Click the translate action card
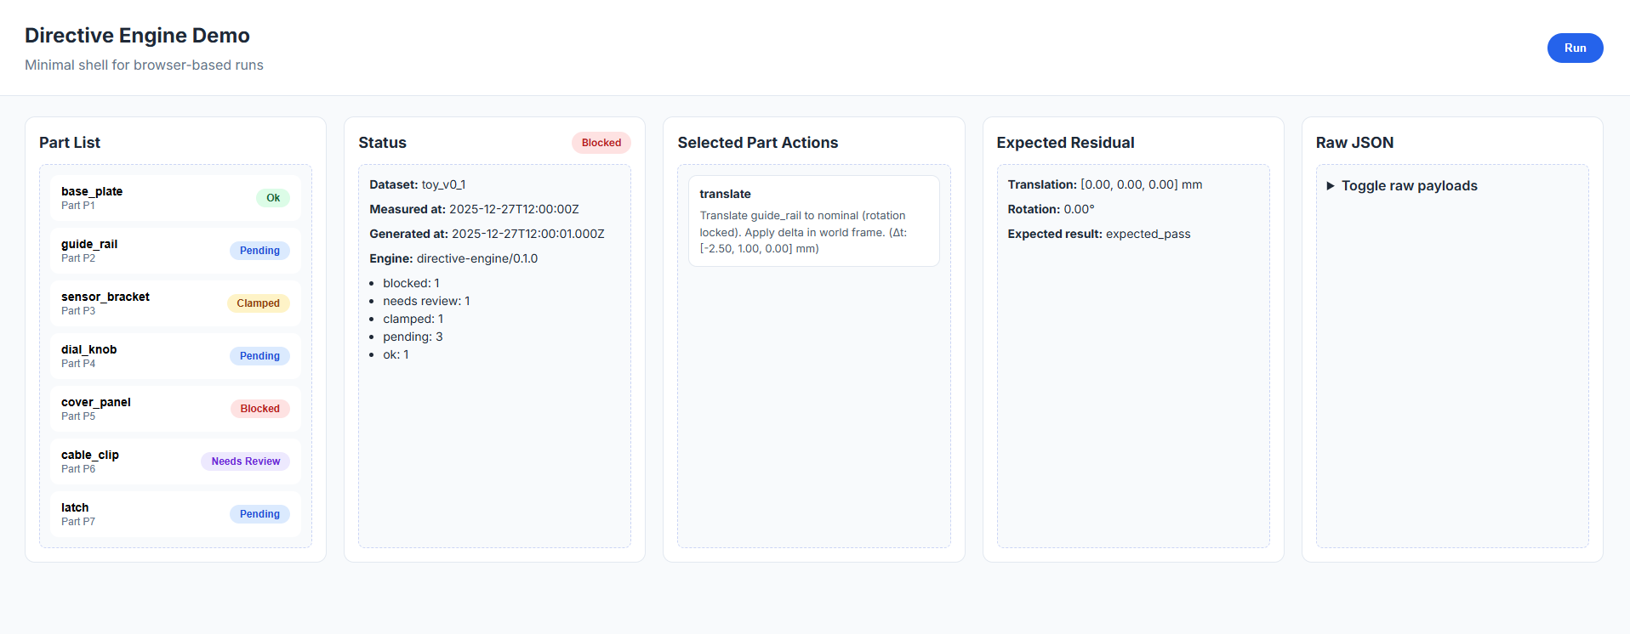This screenshot has height=634, width=1630. [x=813, y=221]
